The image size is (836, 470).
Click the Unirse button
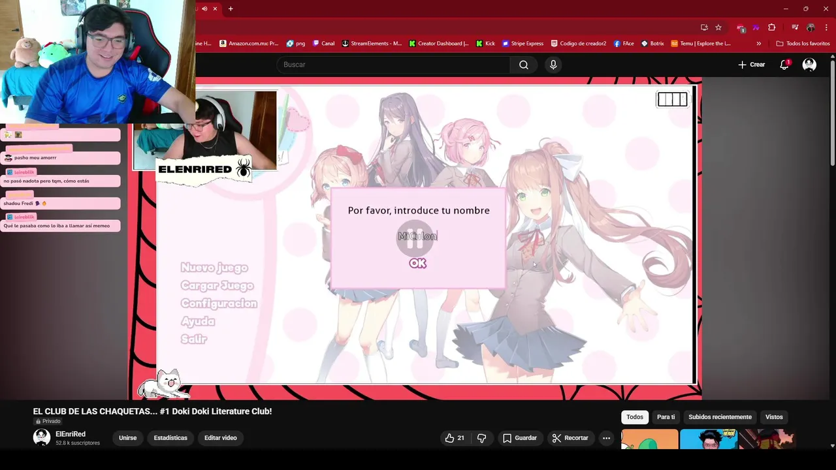127,438
